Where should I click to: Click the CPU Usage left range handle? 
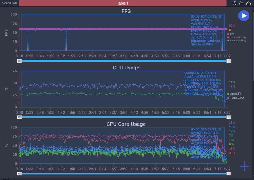point(20,117)
